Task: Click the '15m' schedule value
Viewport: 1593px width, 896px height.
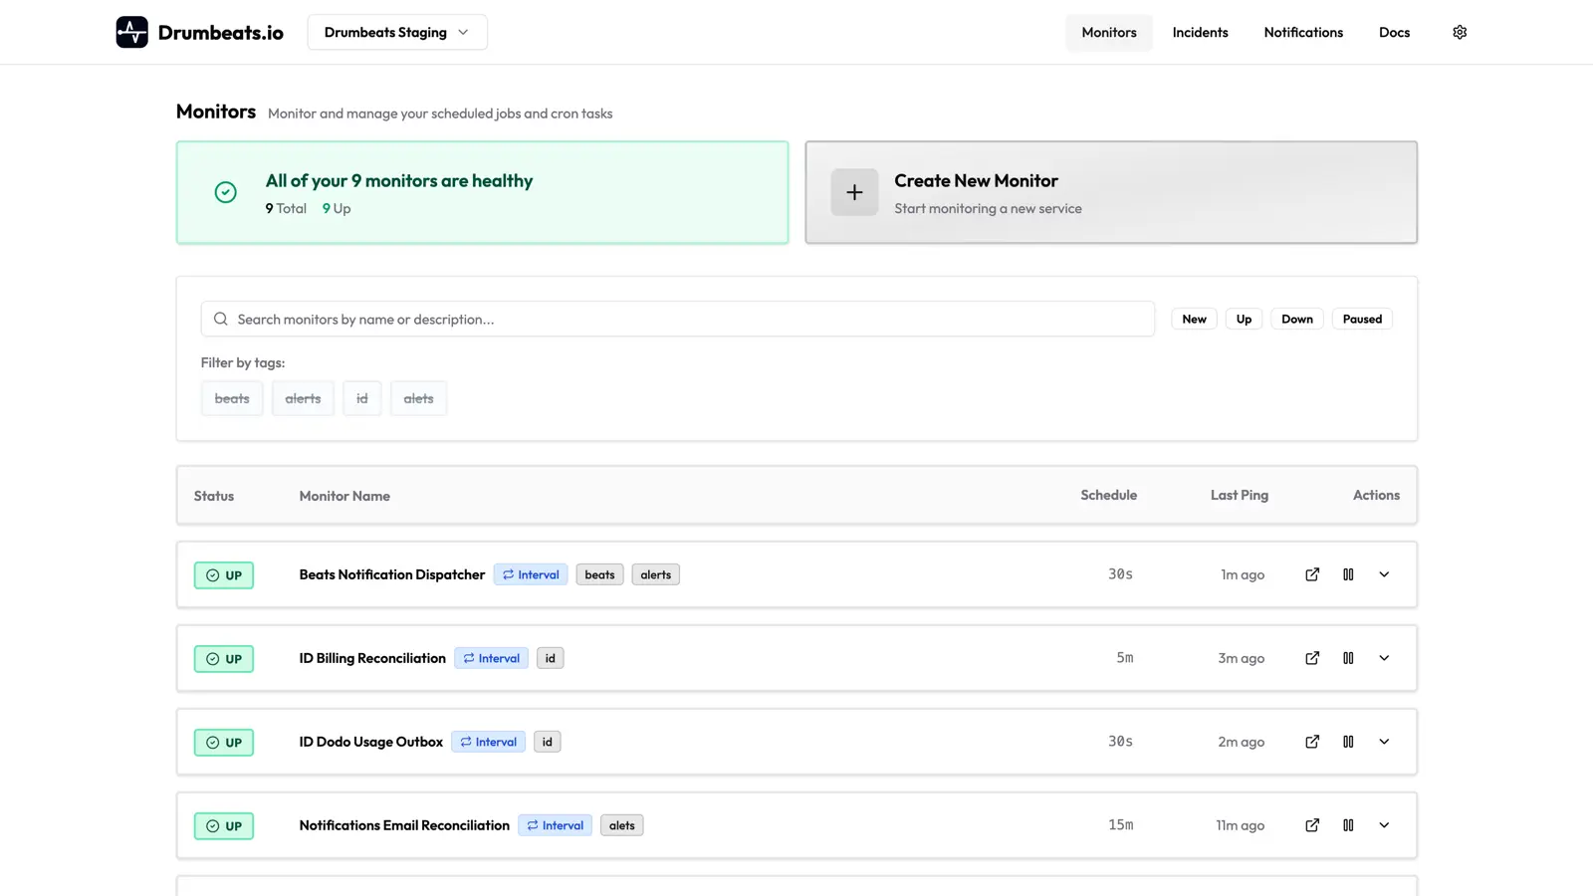Action: pyautogui.click(x=1120, y=825)
